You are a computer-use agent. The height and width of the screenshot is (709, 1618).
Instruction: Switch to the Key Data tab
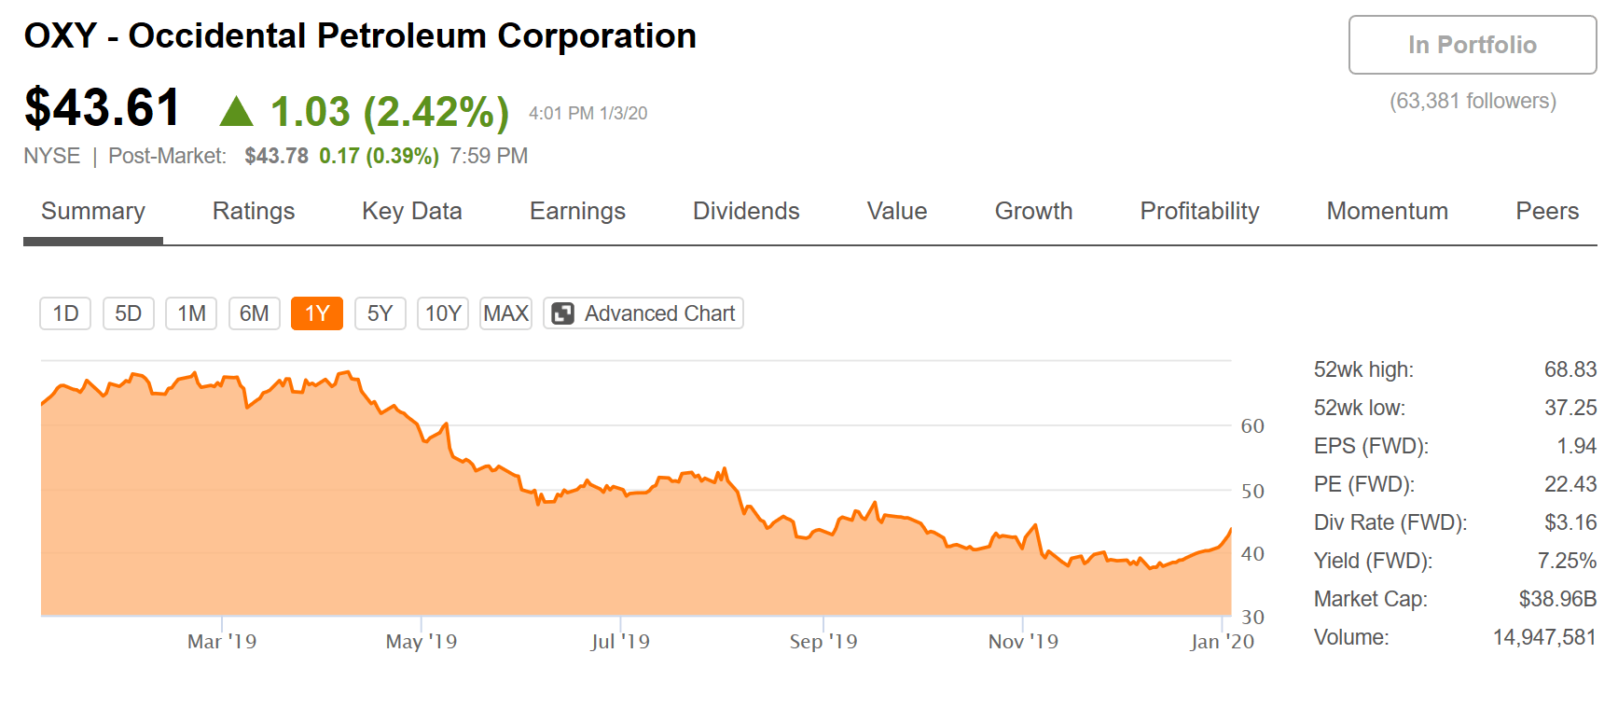tap(412, 212)
